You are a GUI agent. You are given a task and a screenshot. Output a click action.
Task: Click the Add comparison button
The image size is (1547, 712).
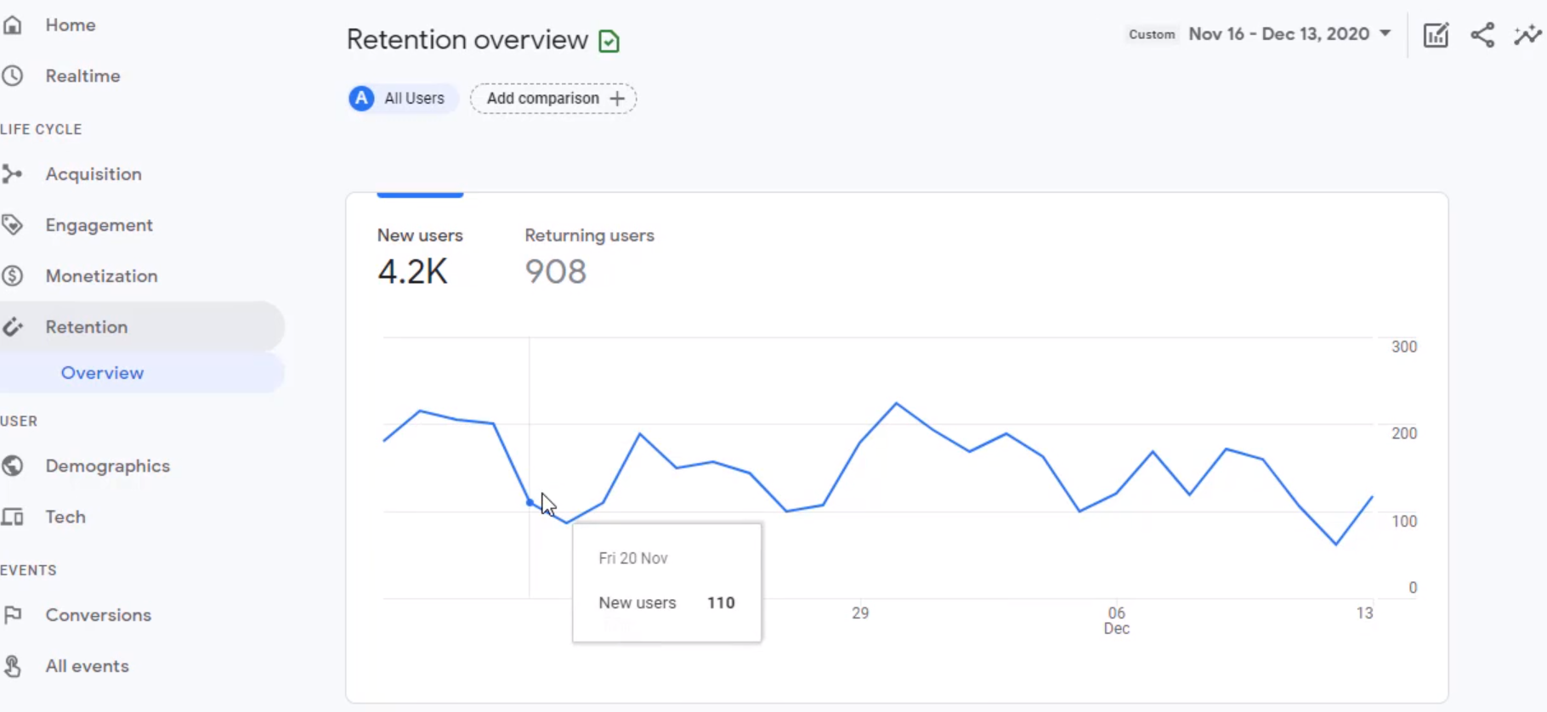coord(553,99)
